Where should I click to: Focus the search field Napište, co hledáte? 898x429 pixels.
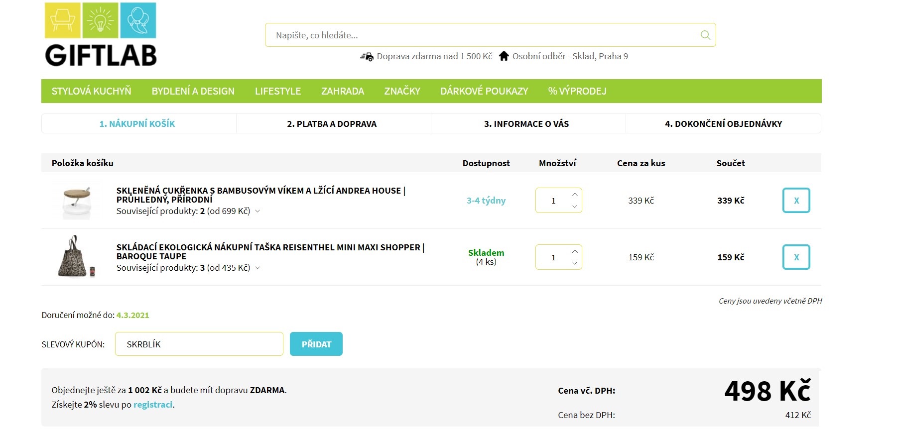click(x=491, y=35)
